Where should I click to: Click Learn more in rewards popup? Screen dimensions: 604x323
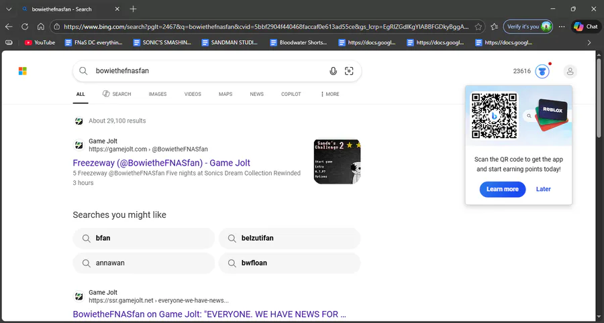[x=502, y=189]
